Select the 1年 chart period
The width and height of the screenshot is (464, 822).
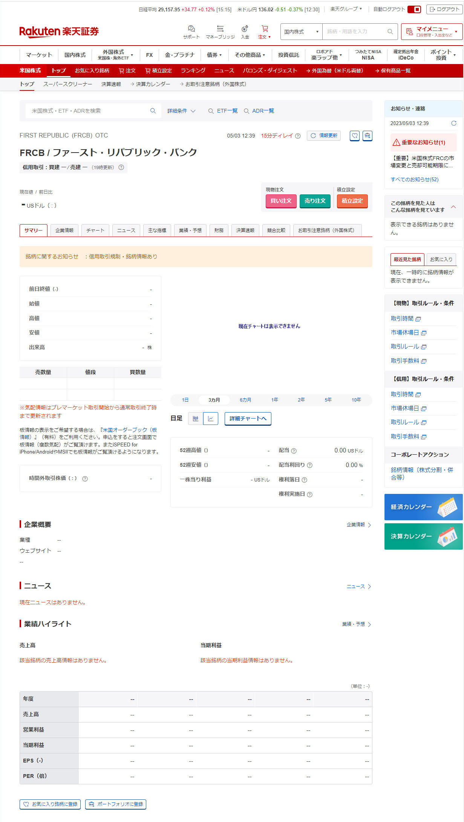coord(274,400)
